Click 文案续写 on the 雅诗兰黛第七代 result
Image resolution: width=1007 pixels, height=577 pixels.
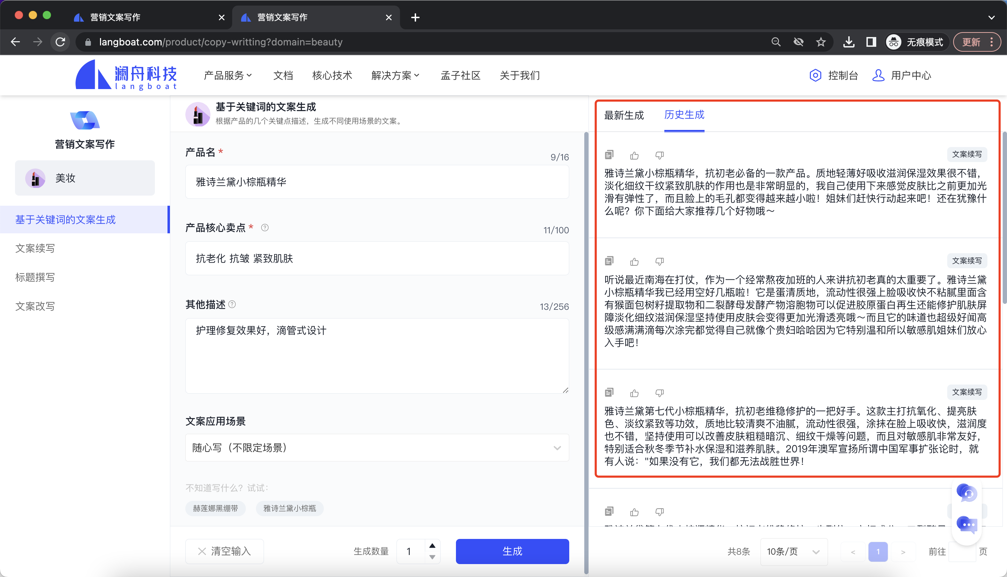pyautogui.click(x=967, y=392)
